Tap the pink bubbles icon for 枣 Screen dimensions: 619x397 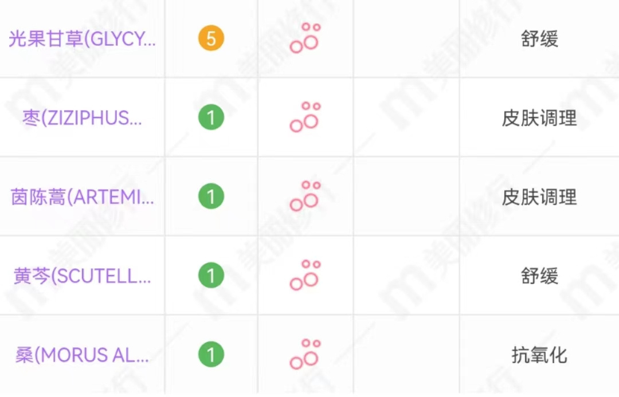[x=305, y=118]
